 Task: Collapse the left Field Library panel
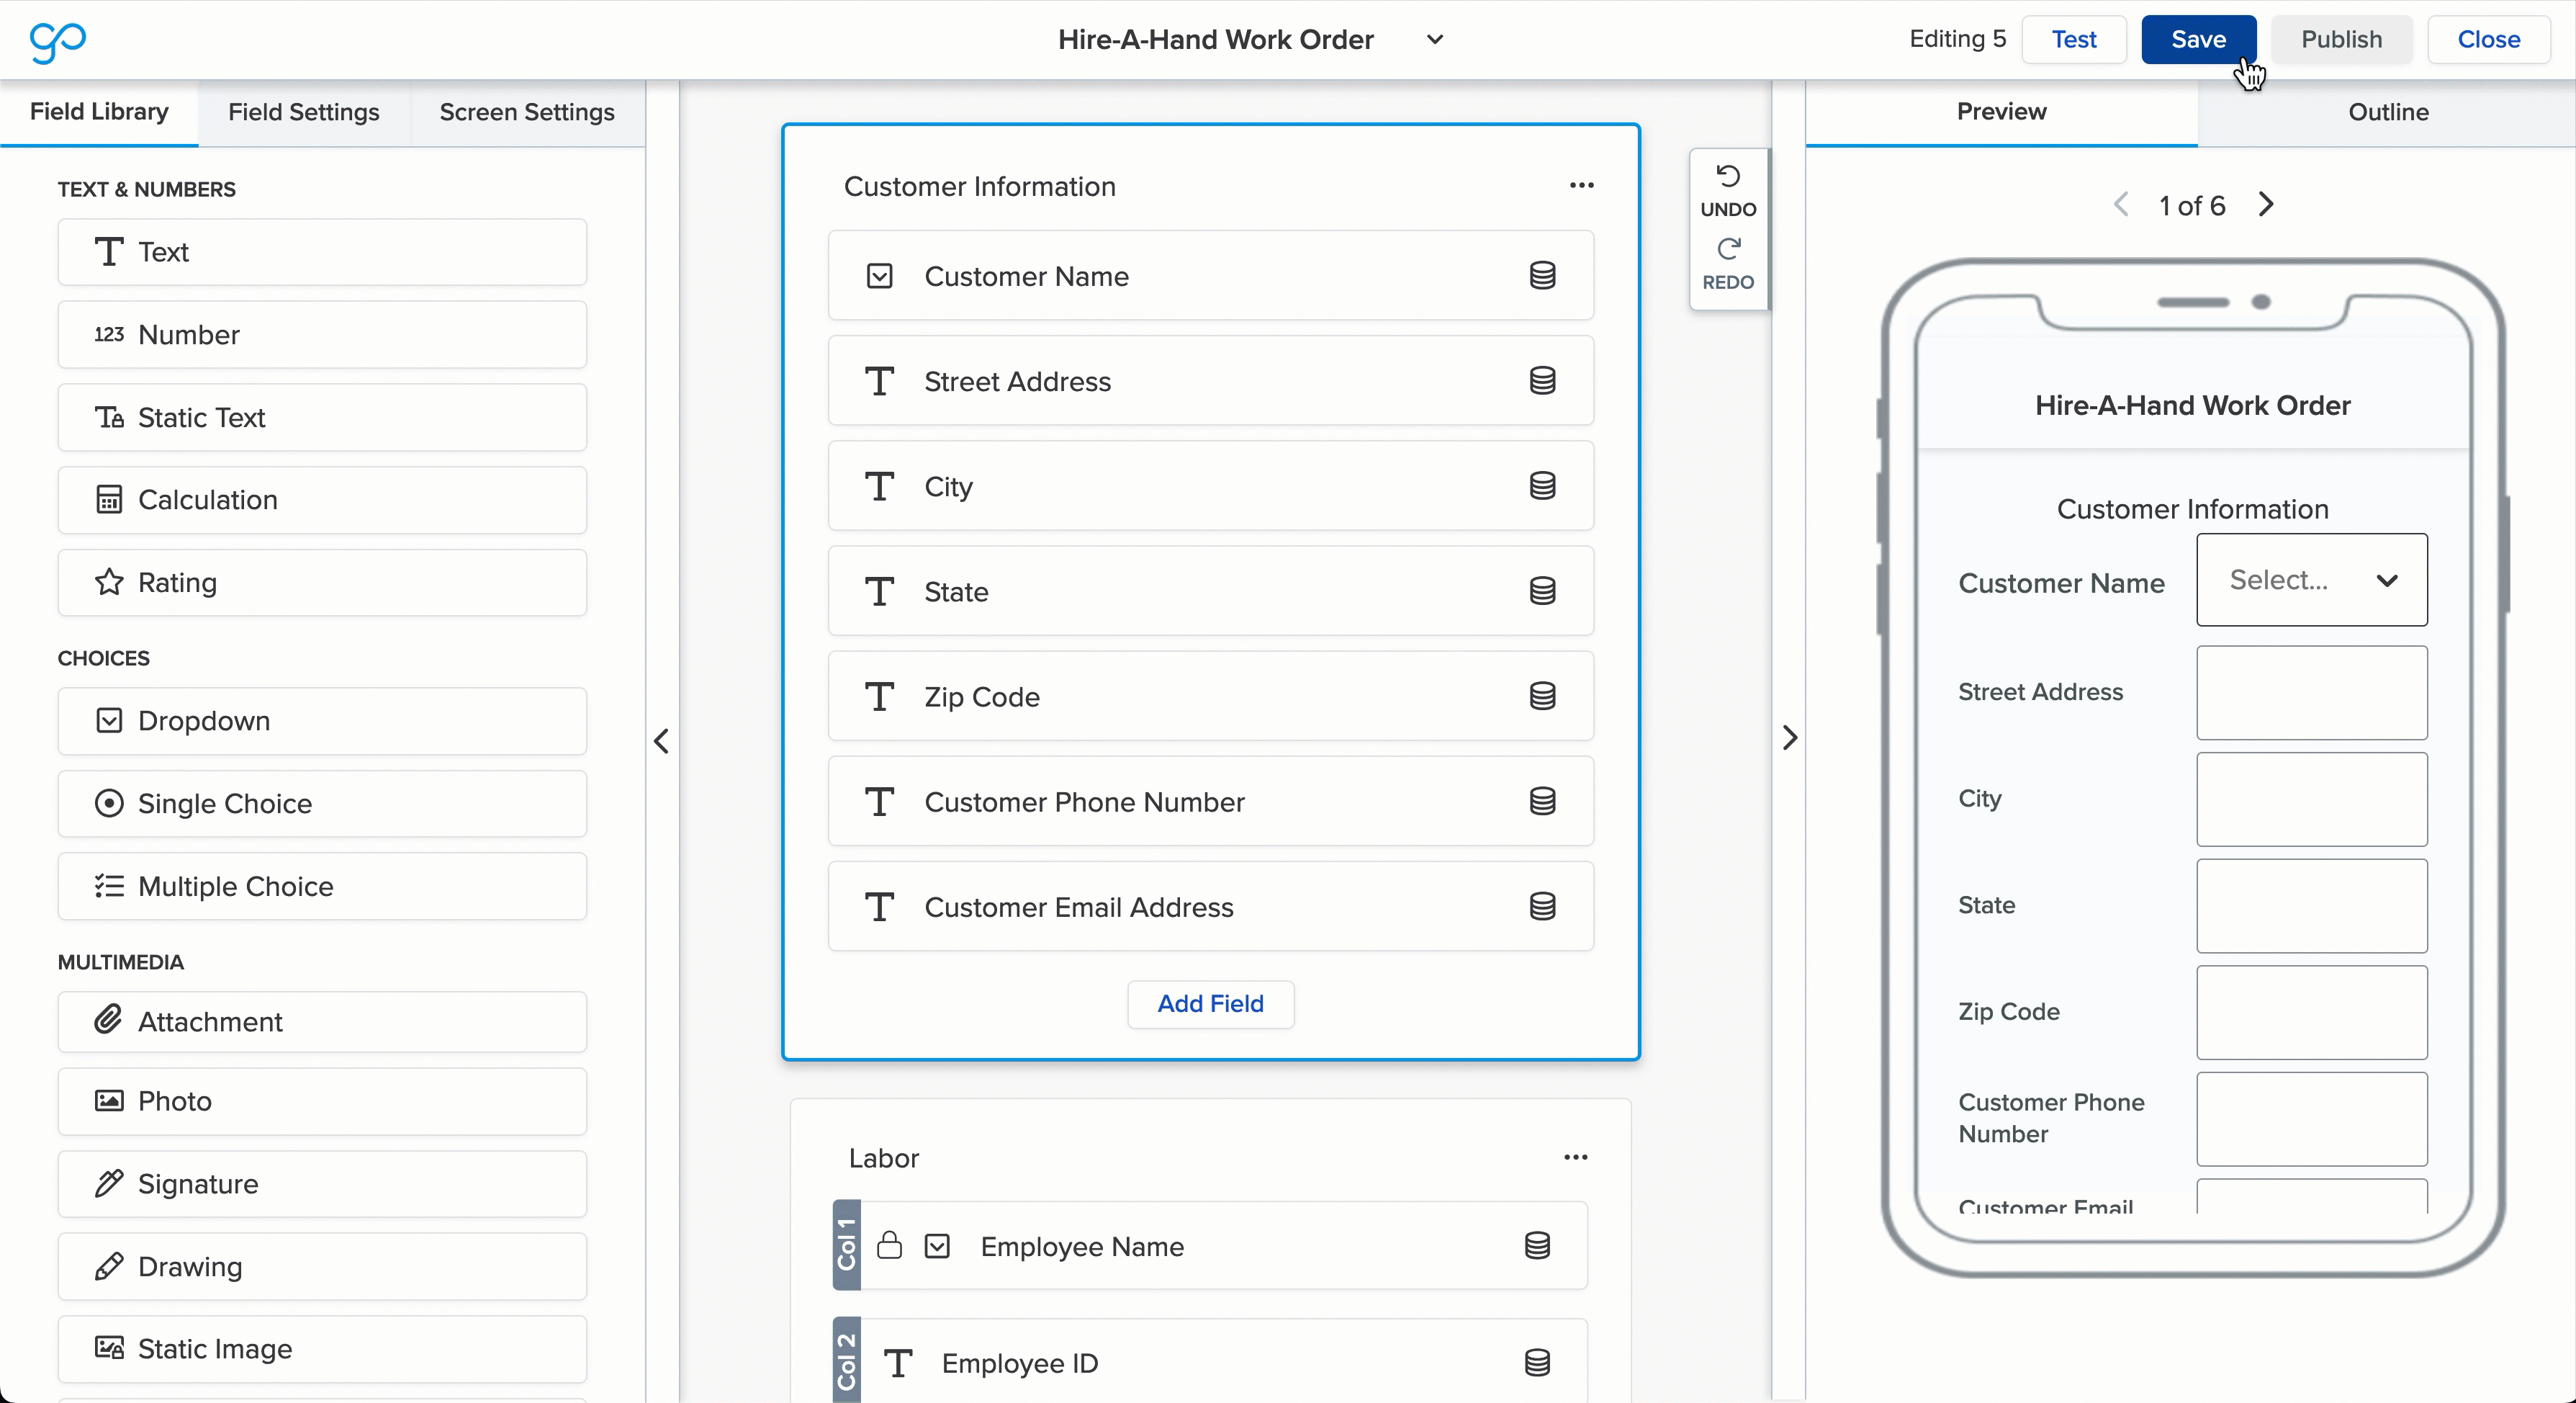click(x=661, y=740)
